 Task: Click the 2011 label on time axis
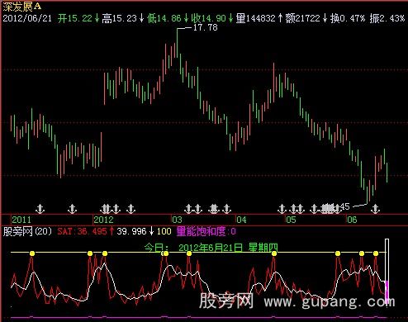[21, 220]
